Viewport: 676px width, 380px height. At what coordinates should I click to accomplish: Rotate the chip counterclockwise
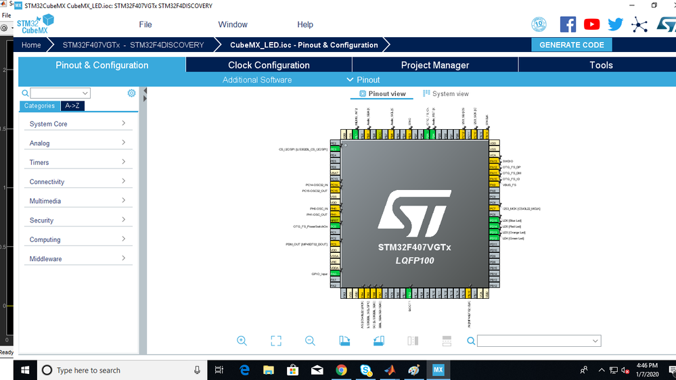pos(378,341)
